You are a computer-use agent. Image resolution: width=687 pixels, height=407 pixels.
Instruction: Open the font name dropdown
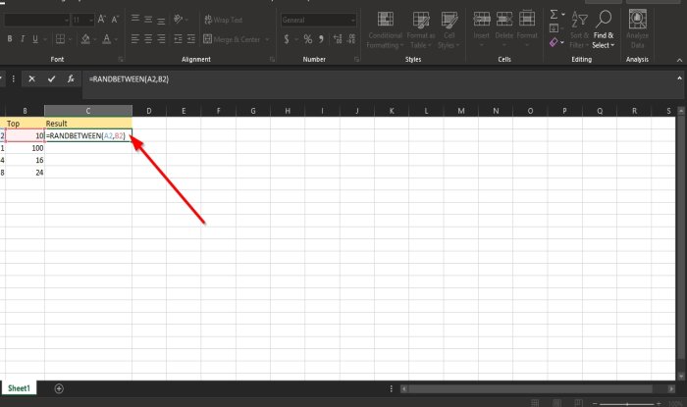pyautogui.click(x=67, y=20)
